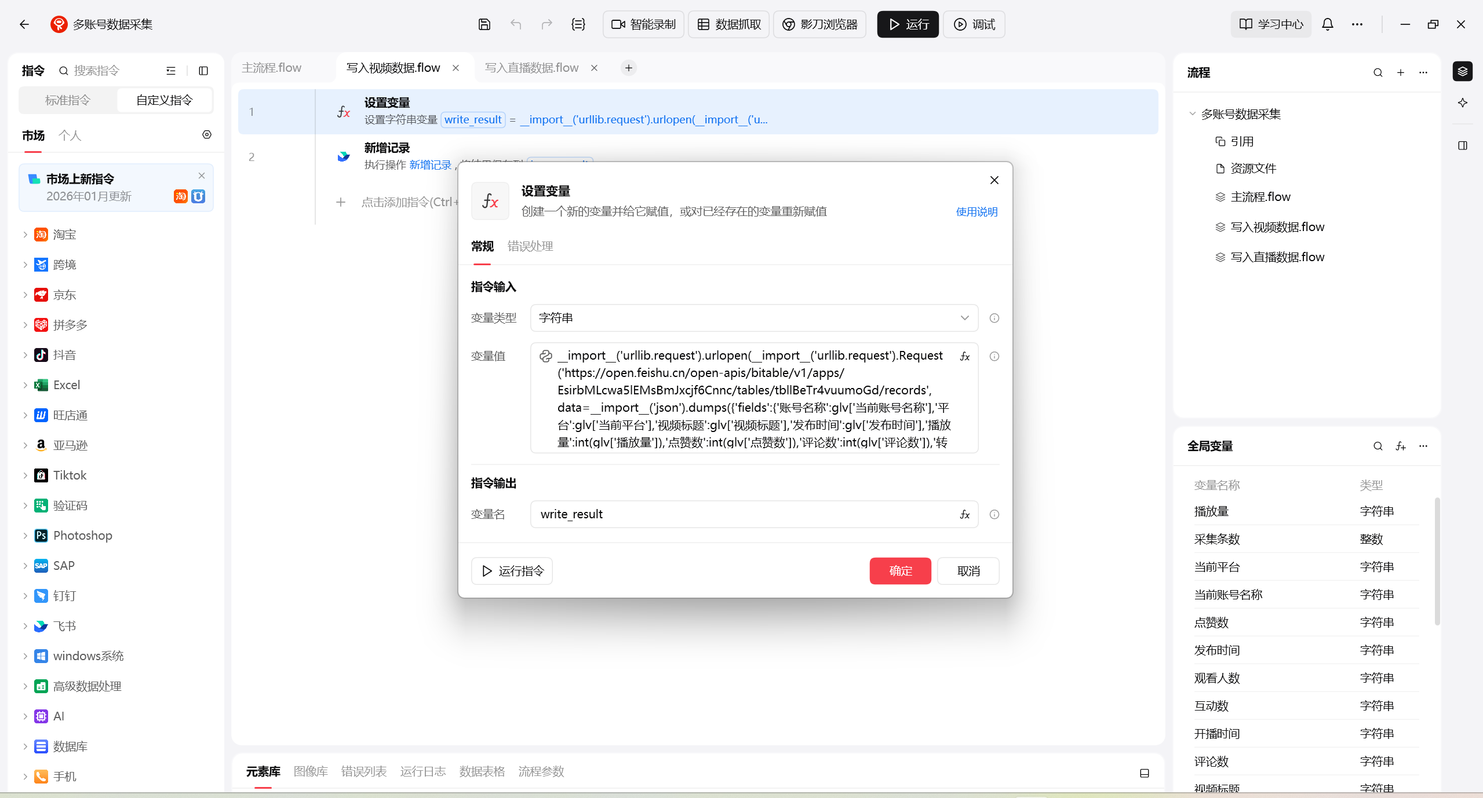Click the info icon next to 变量类型
Viewport: 1483px width, 798px height.
coord(994,318)
